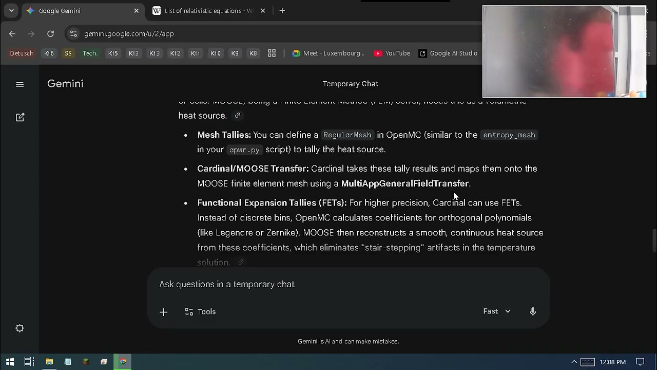Open the Gemini main menu hamburger icon

click(x=20, y=84)
